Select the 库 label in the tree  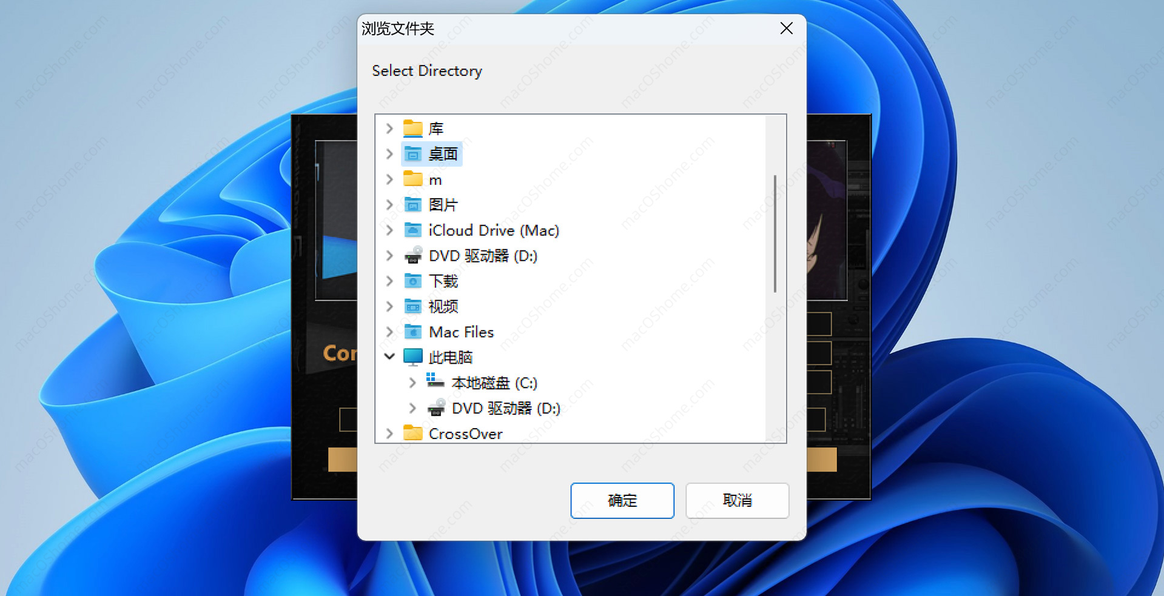[436, 129]
